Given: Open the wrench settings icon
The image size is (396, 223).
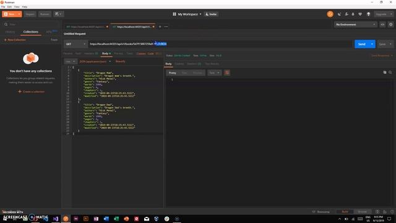Looking at the screenshot, I should point(346,14).
